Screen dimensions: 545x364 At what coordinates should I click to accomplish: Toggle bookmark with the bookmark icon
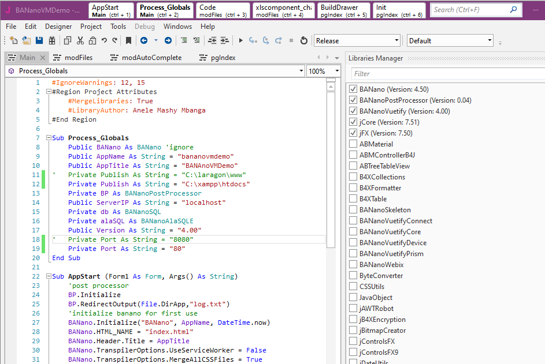point(128,40)
